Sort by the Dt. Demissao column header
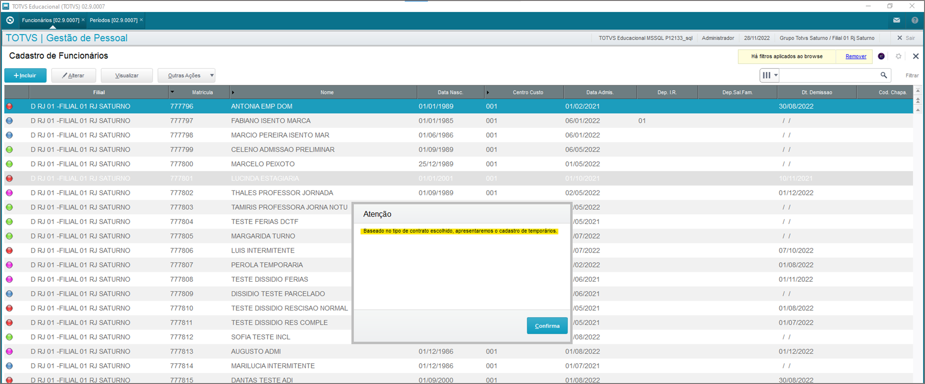Image resolution: width=925 pixels, height=384 pixels. [x=817, y=92]
